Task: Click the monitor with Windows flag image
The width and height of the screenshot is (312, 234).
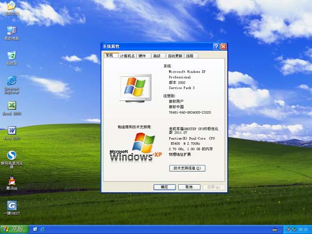Action: pos(136,88)
